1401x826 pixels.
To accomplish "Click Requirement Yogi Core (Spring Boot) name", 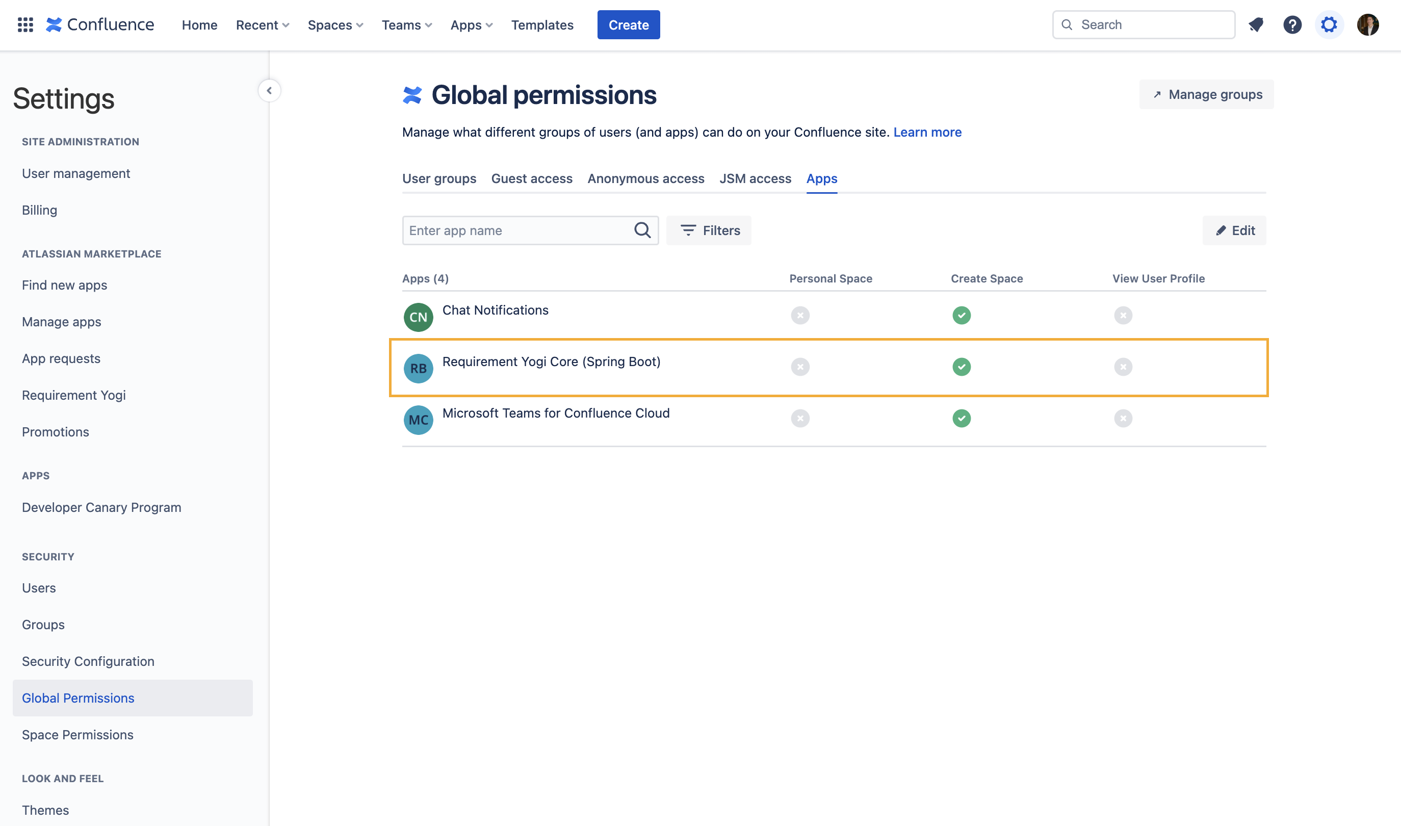I will 552,362.
